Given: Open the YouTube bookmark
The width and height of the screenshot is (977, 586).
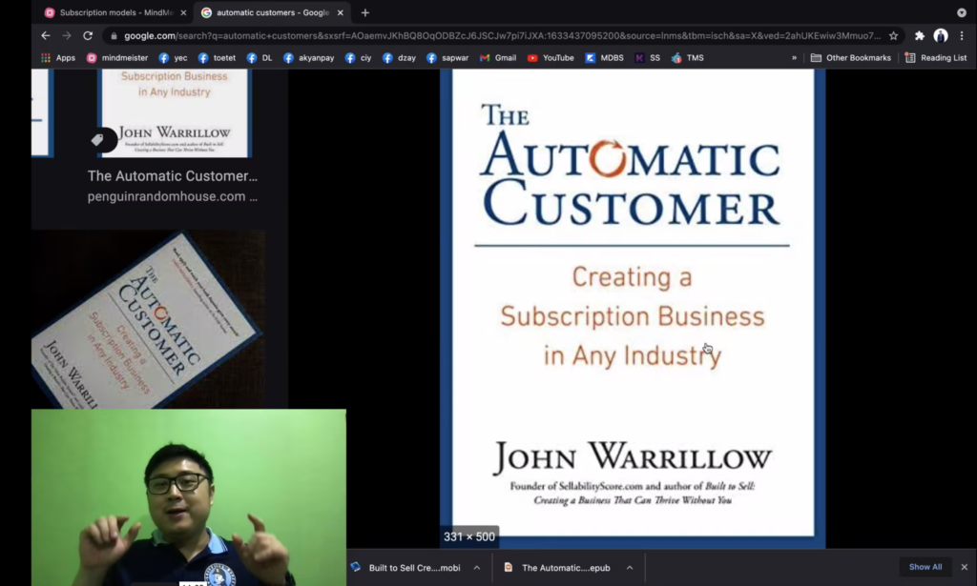Looking at the screenshot, I should tap(551, 58).
